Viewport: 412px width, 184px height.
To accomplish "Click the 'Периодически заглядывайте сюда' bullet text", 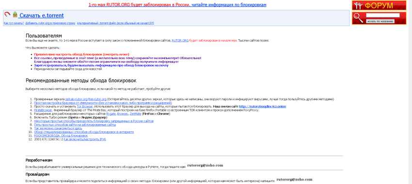I will (x=68, y=69).
